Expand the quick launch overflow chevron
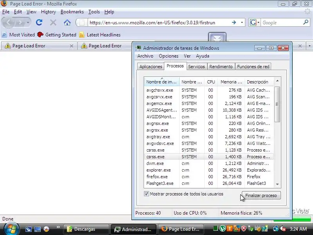Screen dimensions: 313x235 click(58, 227)
